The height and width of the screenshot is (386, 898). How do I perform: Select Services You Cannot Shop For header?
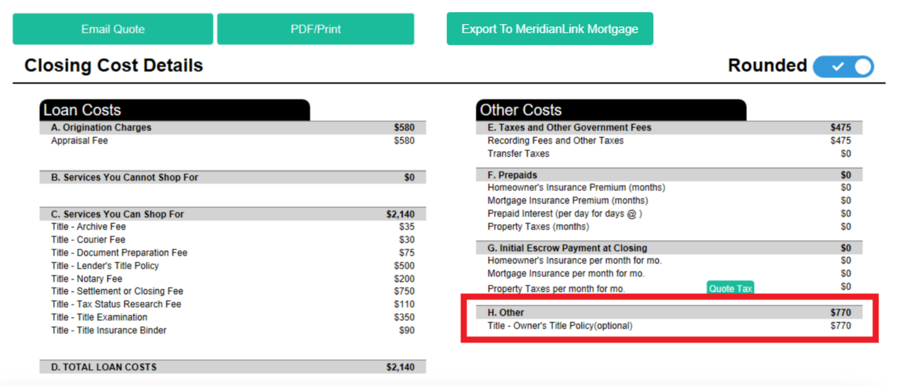233,177
